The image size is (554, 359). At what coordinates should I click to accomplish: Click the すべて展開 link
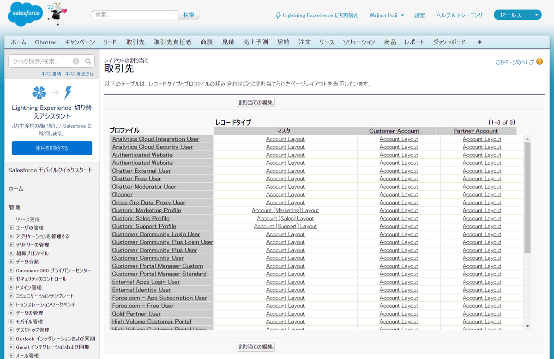51,74
